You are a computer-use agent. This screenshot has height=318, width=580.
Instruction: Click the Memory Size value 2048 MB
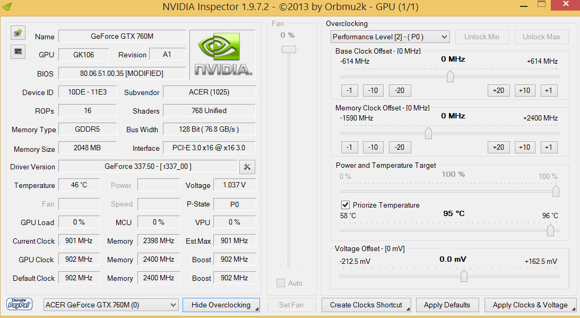(88, 148)
